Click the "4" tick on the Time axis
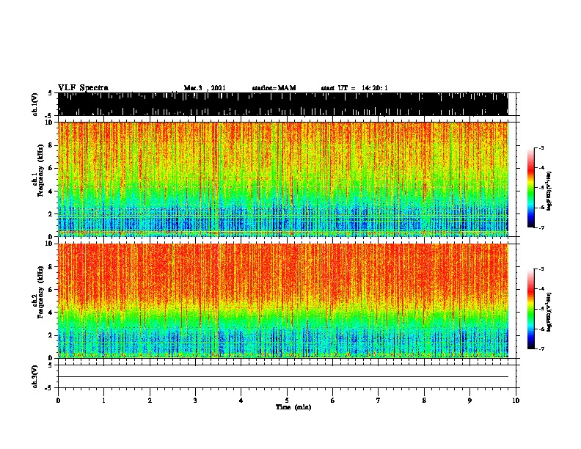Image resolution: width=581 pixels, height=449 pixels. click(241, 401)
